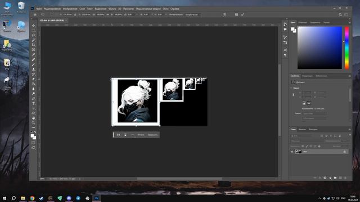
Task: Toggle visibility of the layer with eye icon
Action: coord(292,151)
